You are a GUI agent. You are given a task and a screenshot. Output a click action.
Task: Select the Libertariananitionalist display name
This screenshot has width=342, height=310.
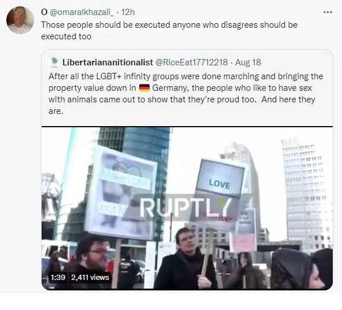[x=107, y=62]
